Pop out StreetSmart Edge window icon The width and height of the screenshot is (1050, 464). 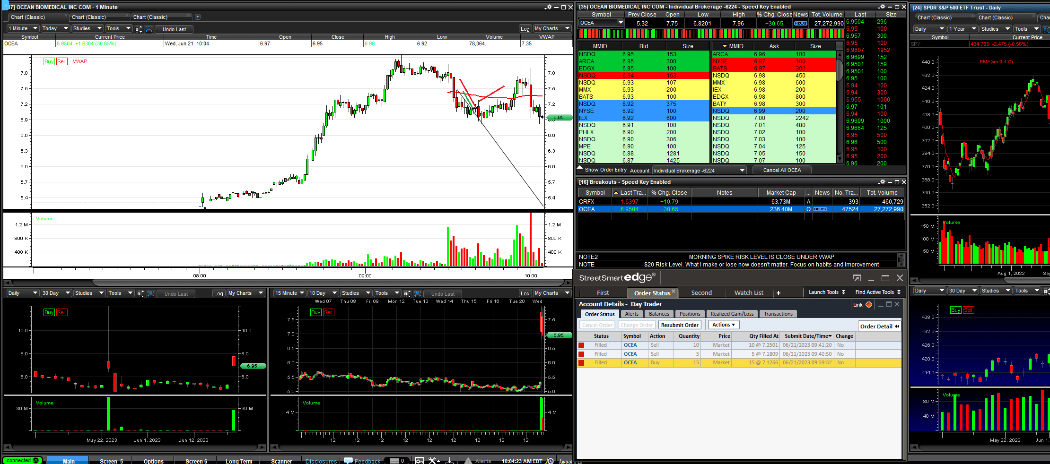coord(857,278)
